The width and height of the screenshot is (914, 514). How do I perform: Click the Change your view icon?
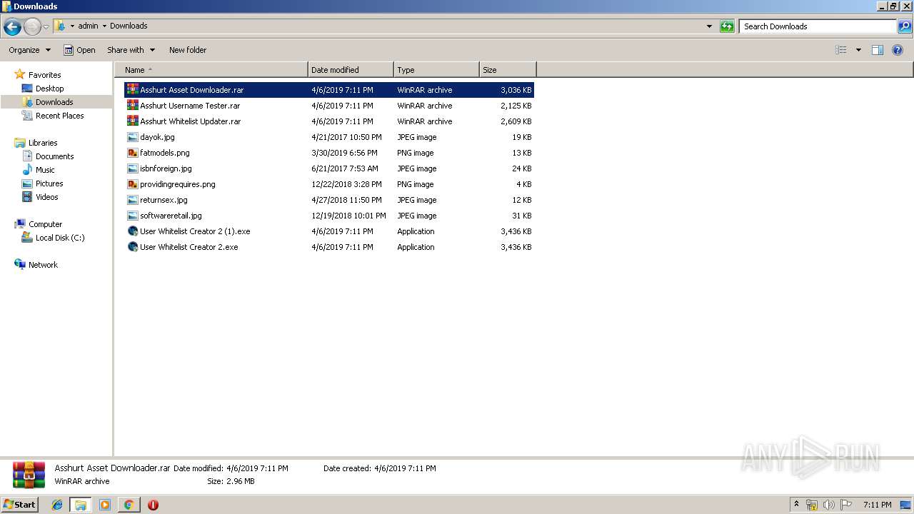[841, 50]
